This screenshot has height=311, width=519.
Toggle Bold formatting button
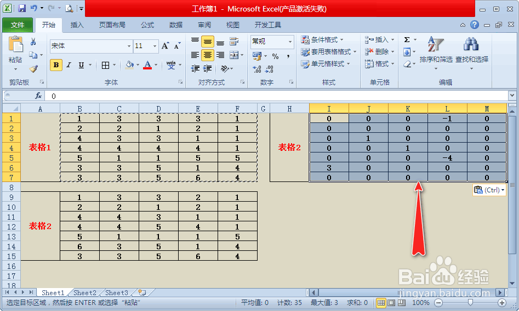click(56, 65)
